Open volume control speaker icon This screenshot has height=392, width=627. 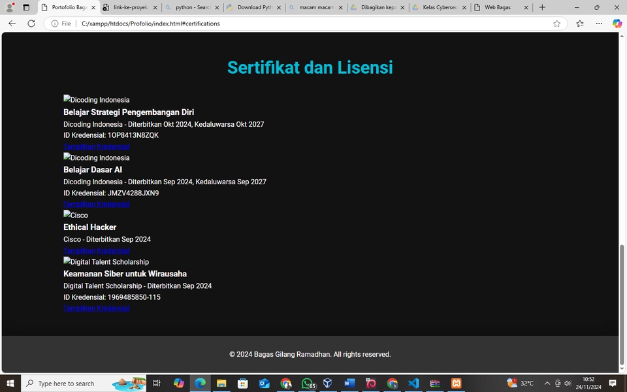tap(568, 384)
